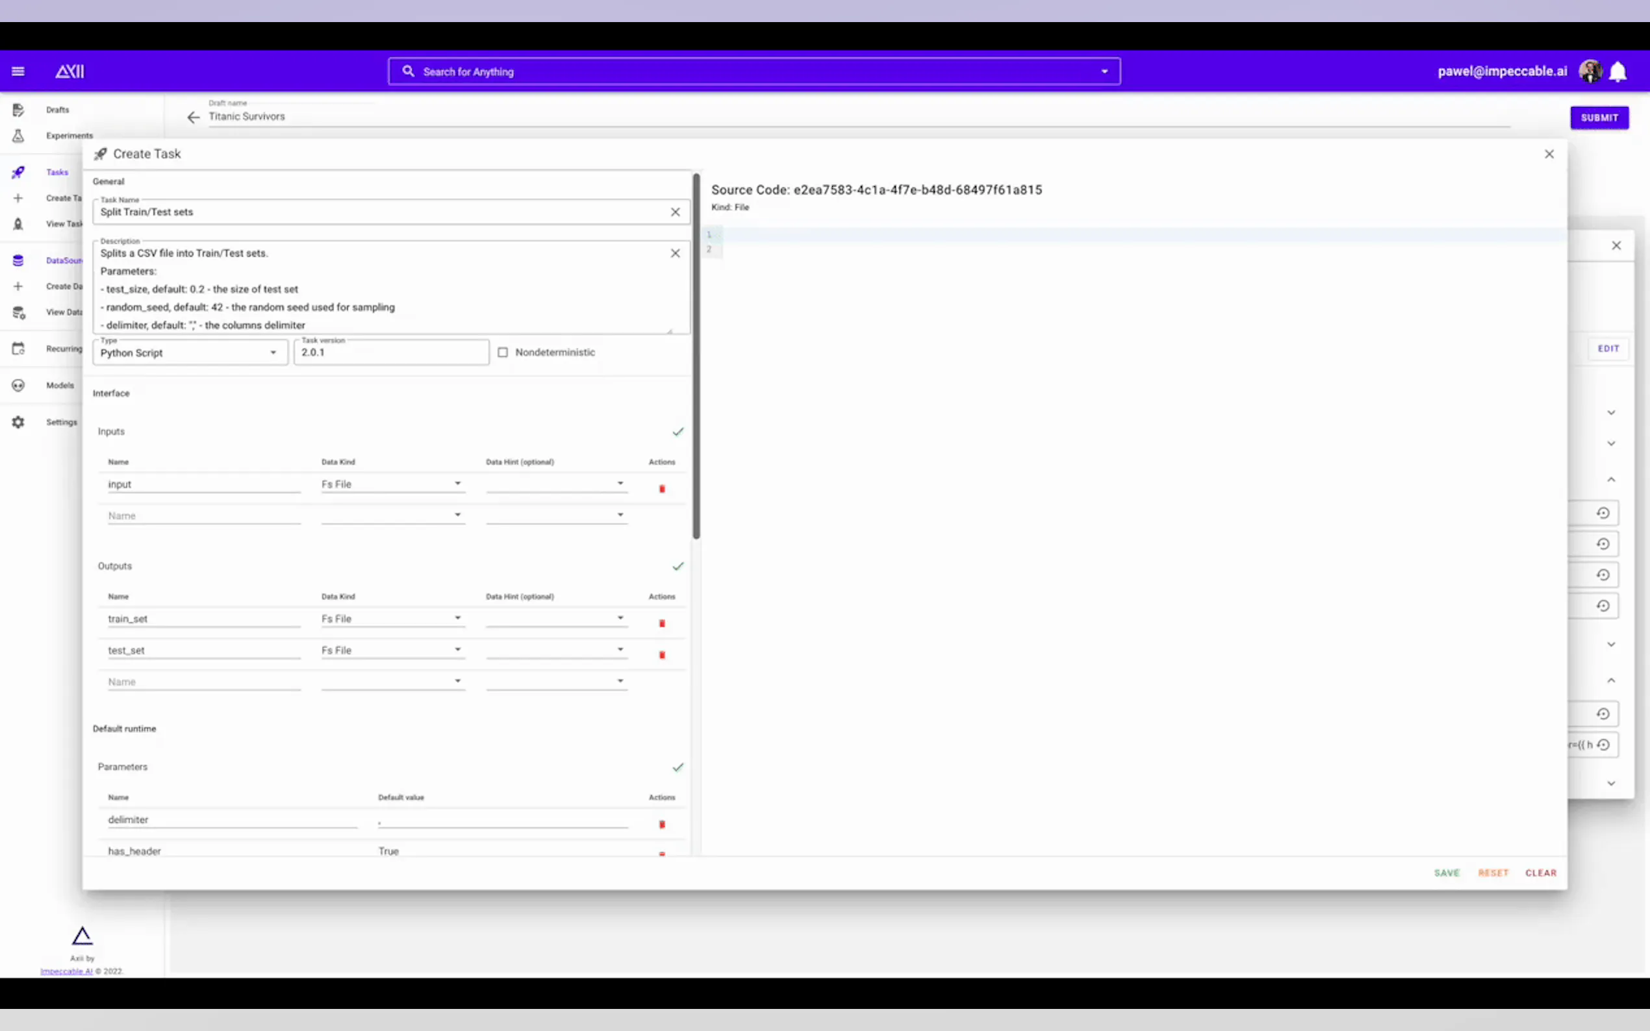The image size is (1650, 1031).
Task: Expand the search bar dropdown arrow
Action: click(1104, 71)
